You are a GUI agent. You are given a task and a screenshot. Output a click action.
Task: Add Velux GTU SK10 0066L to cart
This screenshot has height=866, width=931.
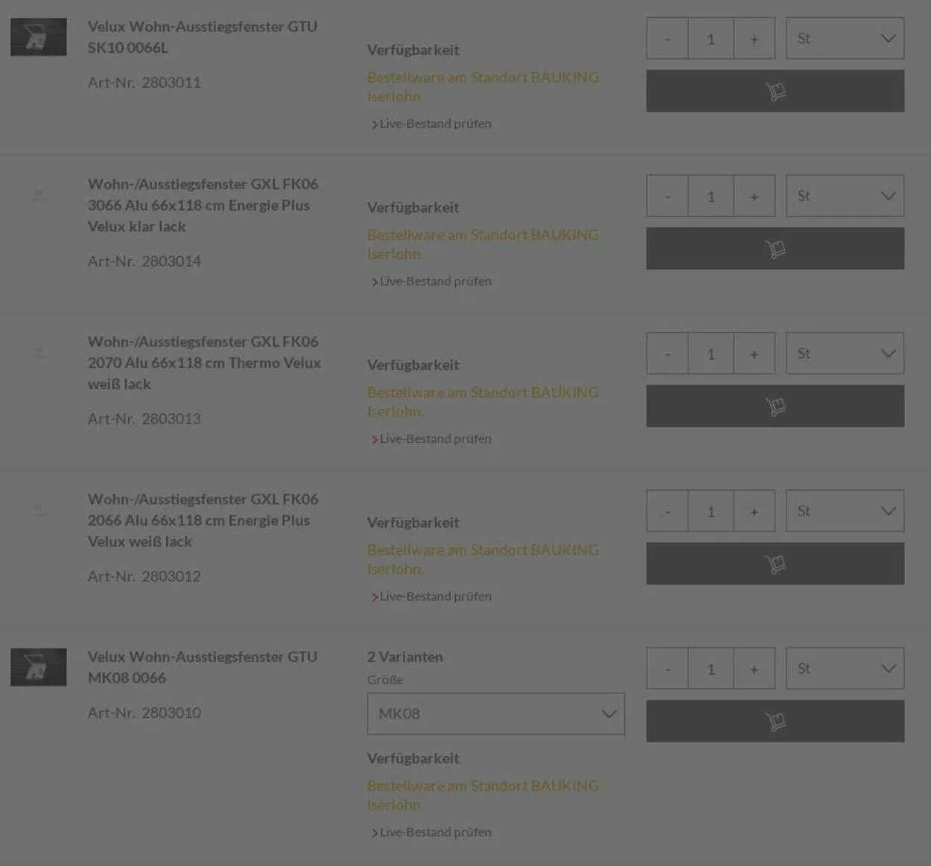click(x=775, y=91)
